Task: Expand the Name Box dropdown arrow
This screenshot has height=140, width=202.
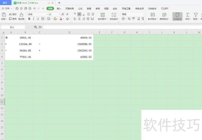Action: click(25, 27)
